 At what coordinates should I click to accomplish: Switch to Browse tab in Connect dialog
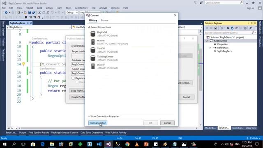point(104,20)
